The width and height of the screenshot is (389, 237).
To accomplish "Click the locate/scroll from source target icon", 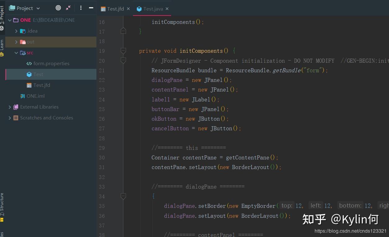I will (x=58, y=8).
